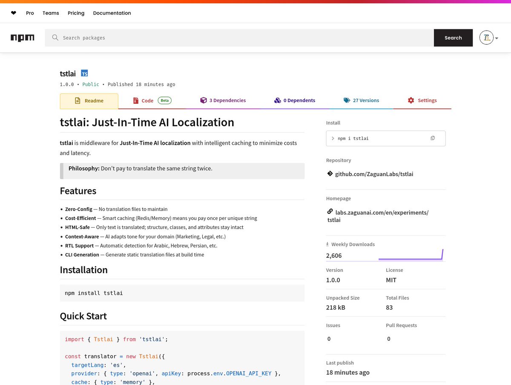Click the TypeScript TS badge icon

click(84, 73)
